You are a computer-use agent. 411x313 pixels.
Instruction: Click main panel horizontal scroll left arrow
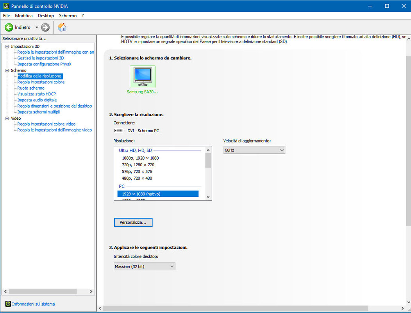click(100, 308)
